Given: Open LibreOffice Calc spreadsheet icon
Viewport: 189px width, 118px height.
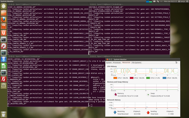Looking at the screenshot, I should pyautogui.click(x=3, y=66).
